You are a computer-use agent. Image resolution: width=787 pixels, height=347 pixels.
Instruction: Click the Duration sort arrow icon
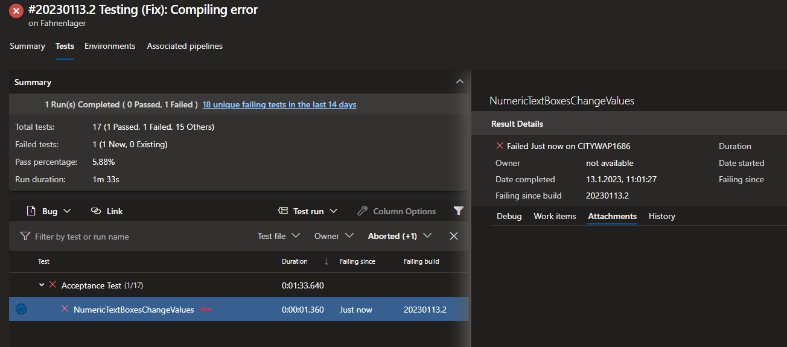pos(327,261)
